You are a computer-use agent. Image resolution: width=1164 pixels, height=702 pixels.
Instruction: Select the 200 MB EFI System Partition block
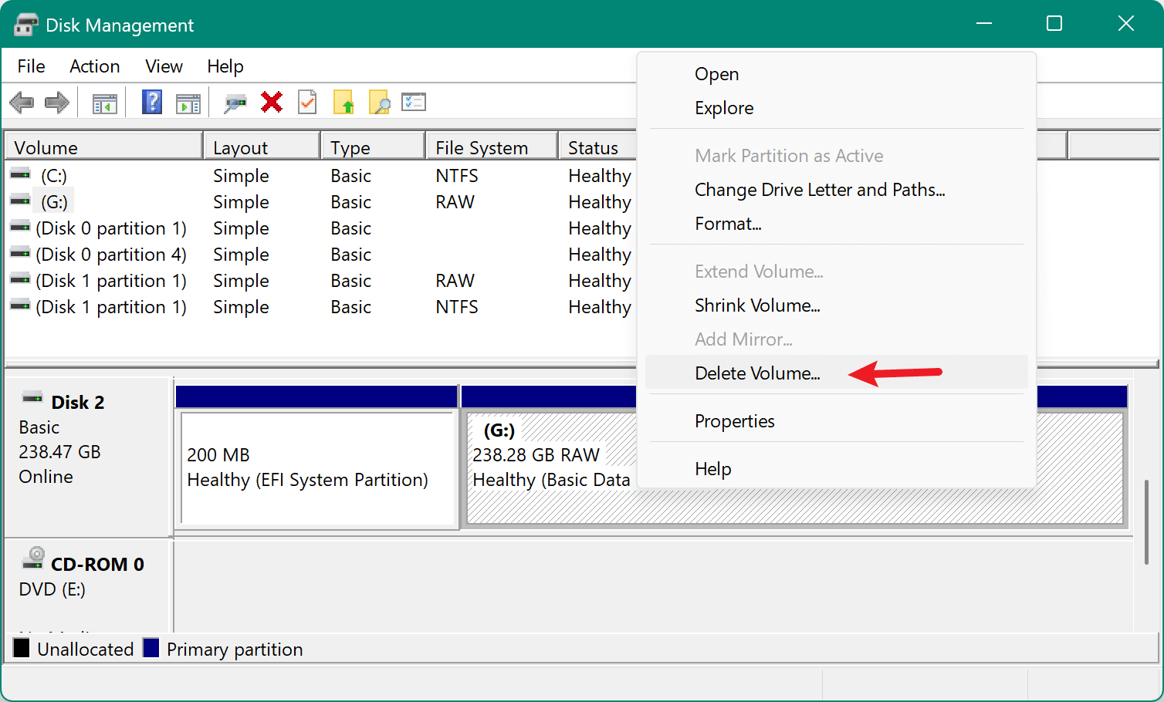tap(316, 468)
